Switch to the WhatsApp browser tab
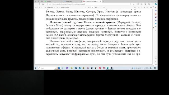Screen dimensions: 169x95 pyautogui.click(x=54, y=1)
